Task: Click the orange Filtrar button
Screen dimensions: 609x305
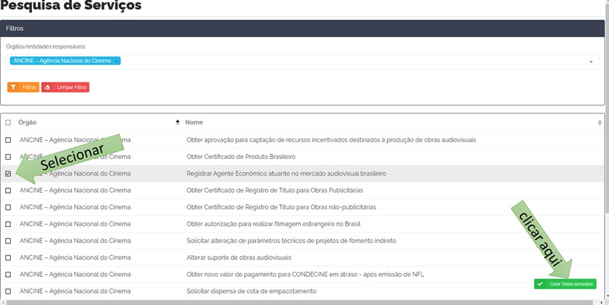Action: (23, 87)
